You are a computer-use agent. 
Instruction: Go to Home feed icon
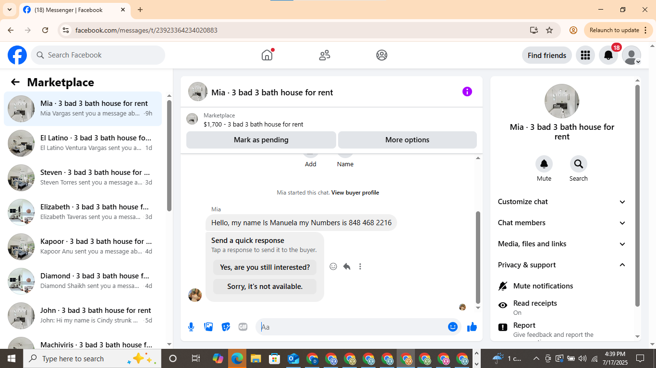[x=267, y=55]
